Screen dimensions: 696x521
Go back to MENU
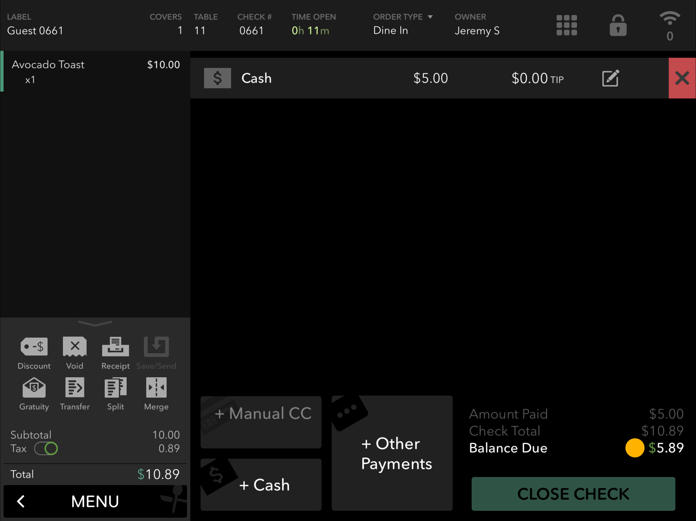coord(95,501)
